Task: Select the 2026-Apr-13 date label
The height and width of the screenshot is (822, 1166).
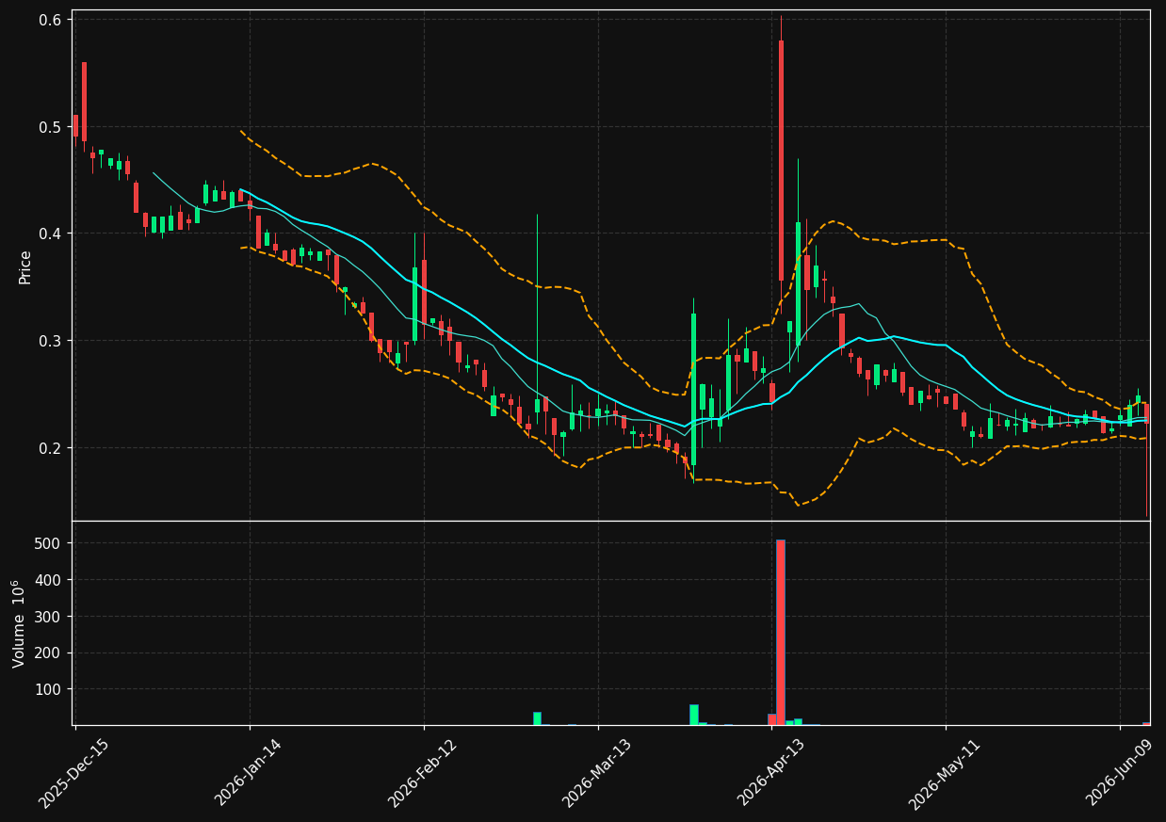Action: click(x=771, y=773)
